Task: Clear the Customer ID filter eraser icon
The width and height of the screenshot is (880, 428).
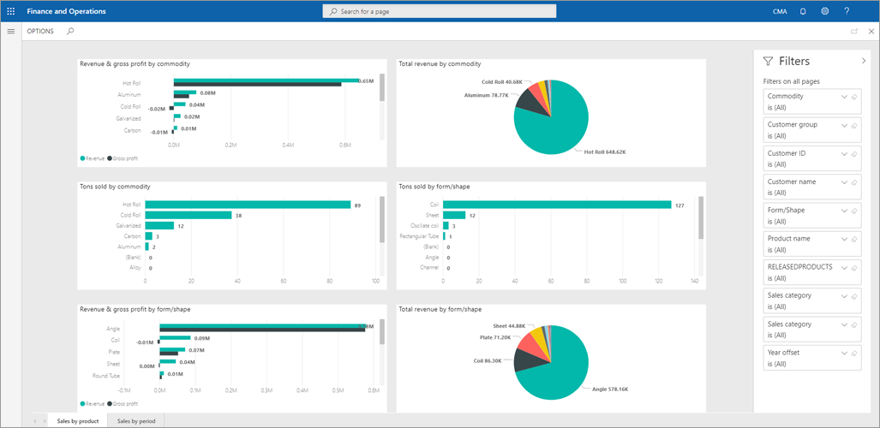Action: pos(854,154)
